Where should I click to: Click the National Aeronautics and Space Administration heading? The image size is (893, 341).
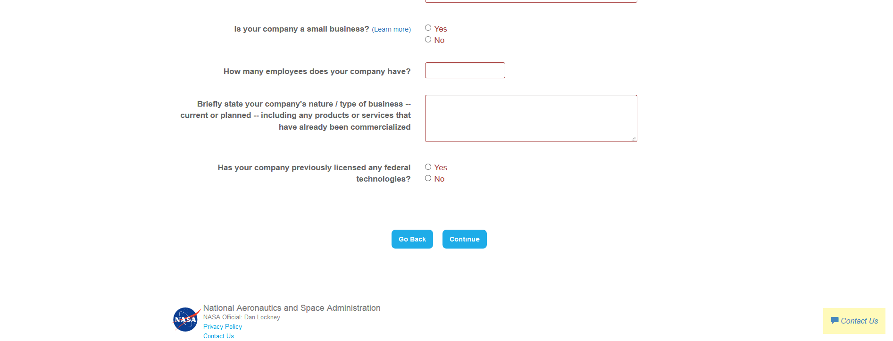coord(292,308)
